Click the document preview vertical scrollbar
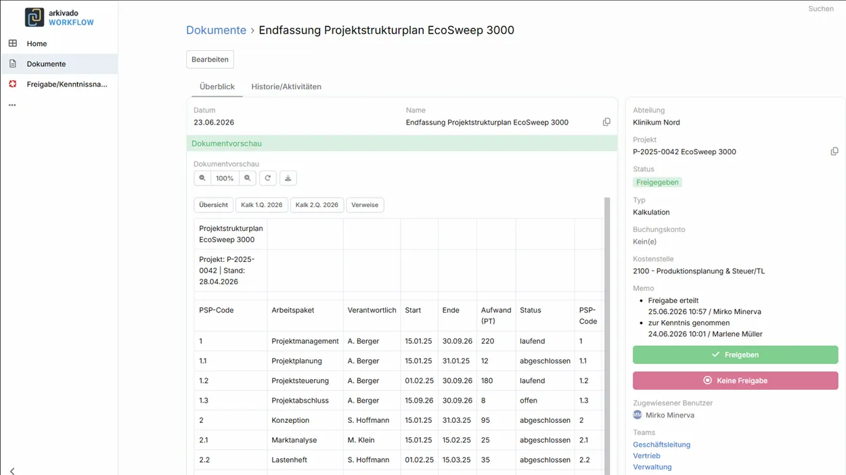This screenshot has width=846, height=475. point(607,336)
